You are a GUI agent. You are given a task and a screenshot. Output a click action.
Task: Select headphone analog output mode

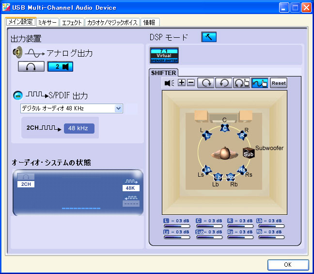[x=31, y=67]
